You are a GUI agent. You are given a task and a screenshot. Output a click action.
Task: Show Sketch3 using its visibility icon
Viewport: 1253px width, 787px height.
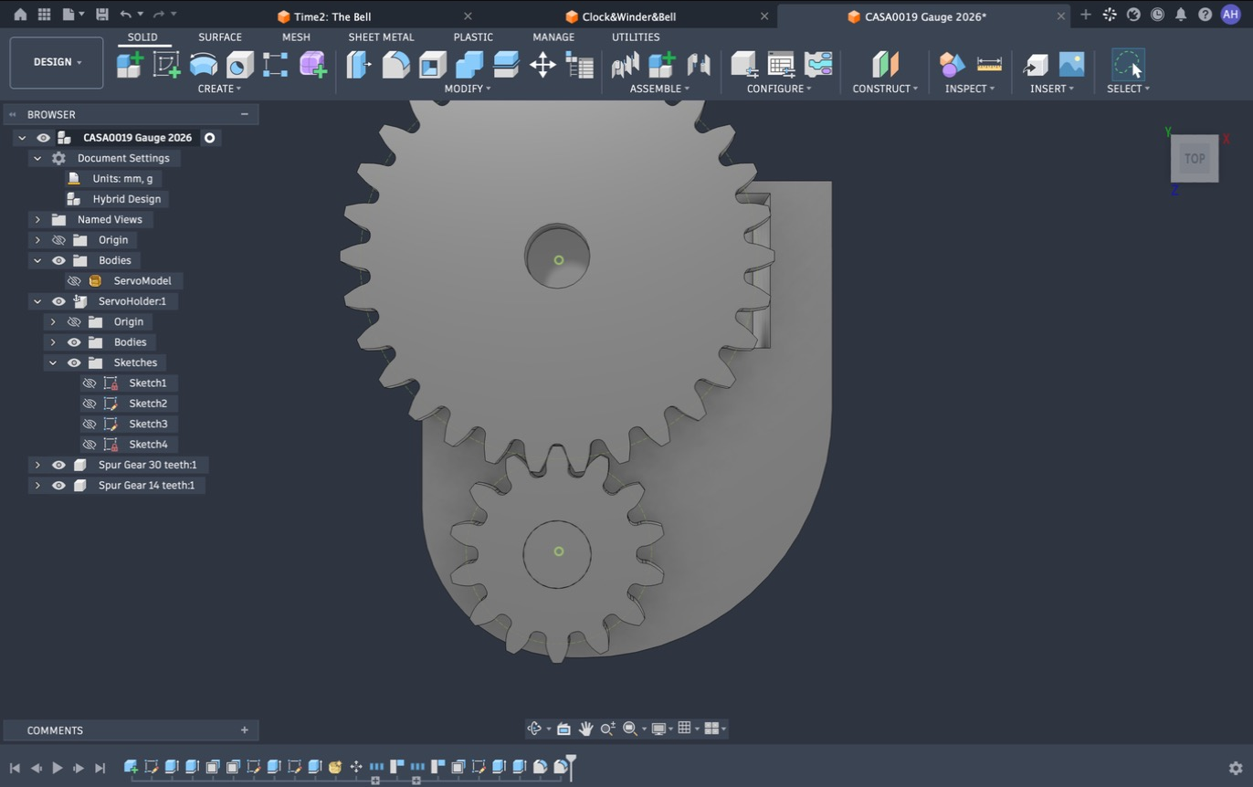89,424
